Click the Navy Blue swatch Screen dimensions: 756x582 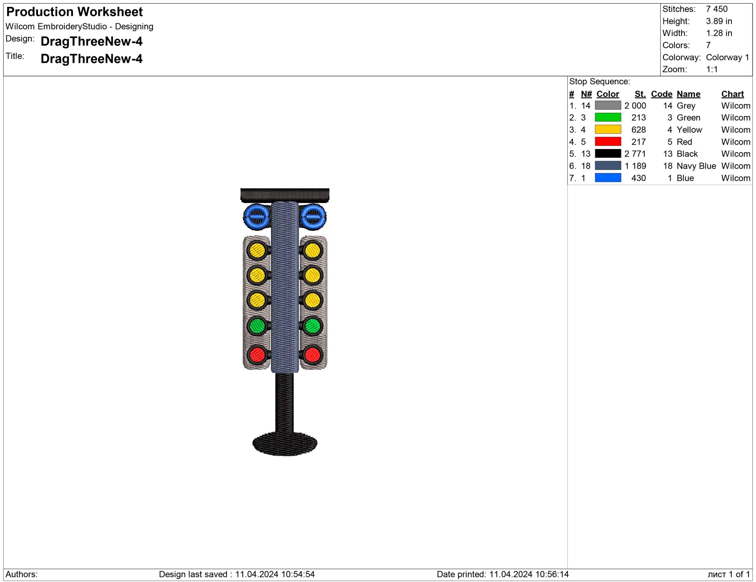coord(607,166)
